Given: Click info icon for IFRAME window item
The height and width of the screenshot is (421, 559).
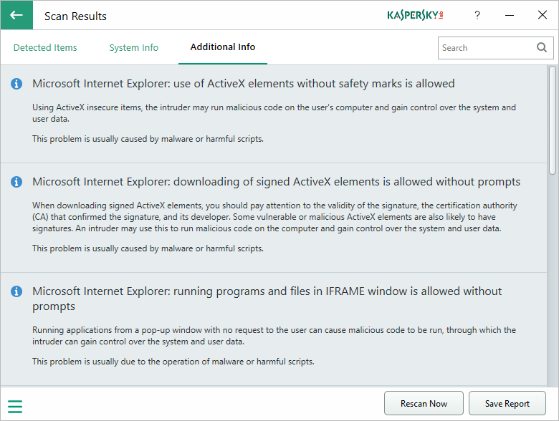Looking at the screenshot, I should [16, 292].
